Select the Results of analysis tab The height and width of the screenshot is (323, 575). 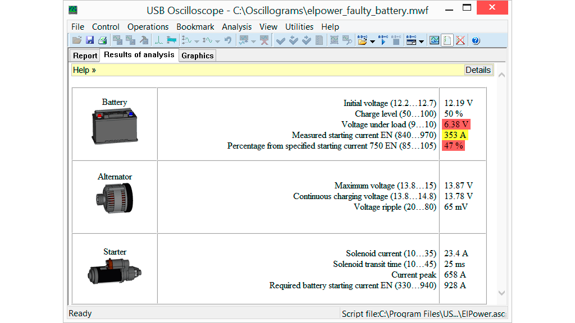coord(139,54)
